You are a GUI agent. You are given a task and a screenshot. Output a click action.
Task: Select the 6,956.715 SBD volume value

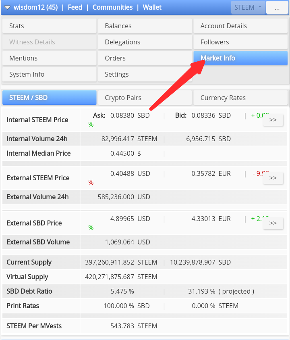click(208, 139)
